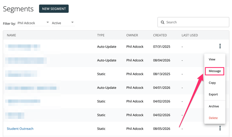This screenshot has height=137, width=232.
Task: Select Delete in the context menu
Action: (x=213, y=118)
